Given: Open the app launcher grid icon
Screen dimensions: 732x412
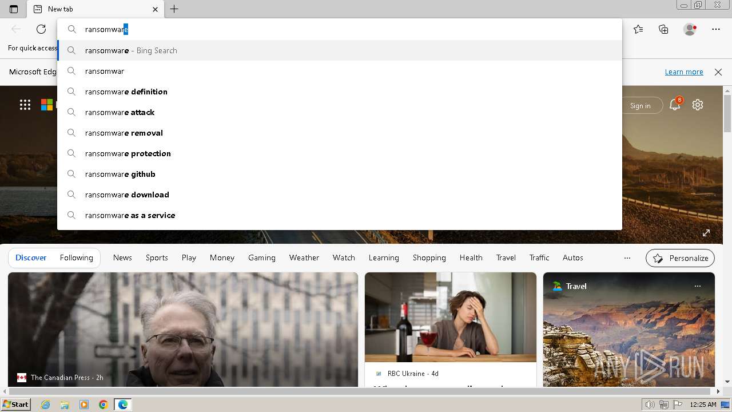Looking at the screenshot, I should 25,105.
